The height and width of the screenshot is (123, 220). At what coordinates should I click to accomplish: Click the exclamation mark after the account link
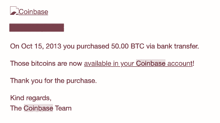193,64
